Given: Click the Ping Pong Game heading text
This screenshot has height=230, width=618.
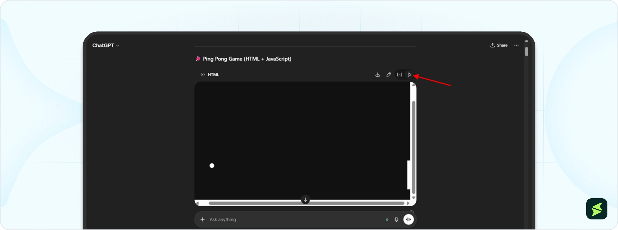Looking at the screenshot, I should point(247,59).
